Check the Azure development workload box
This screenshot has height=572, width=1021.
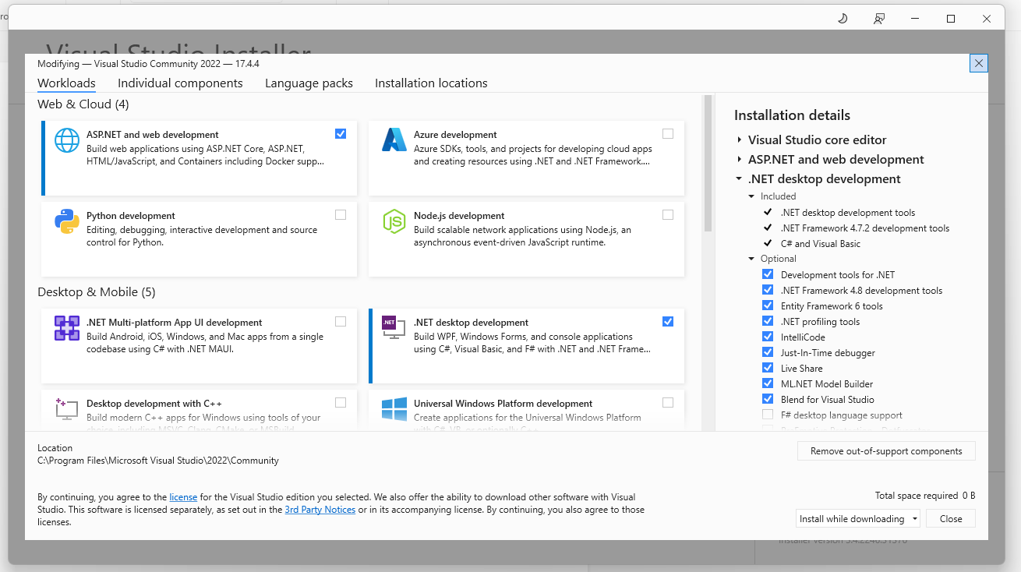click(668, 134)
